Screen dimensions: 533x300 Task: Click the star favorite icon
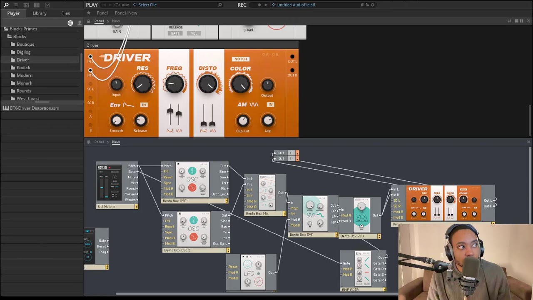pos(89,13)
